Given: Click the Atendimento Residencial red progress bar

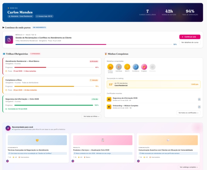Looking at the screenshot, I should point(54,67).
